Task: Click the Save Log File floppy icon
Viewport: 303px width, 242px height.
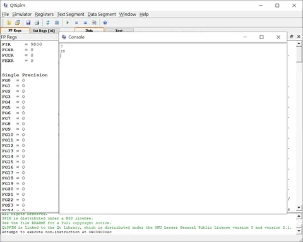Action: click(28, 23)
